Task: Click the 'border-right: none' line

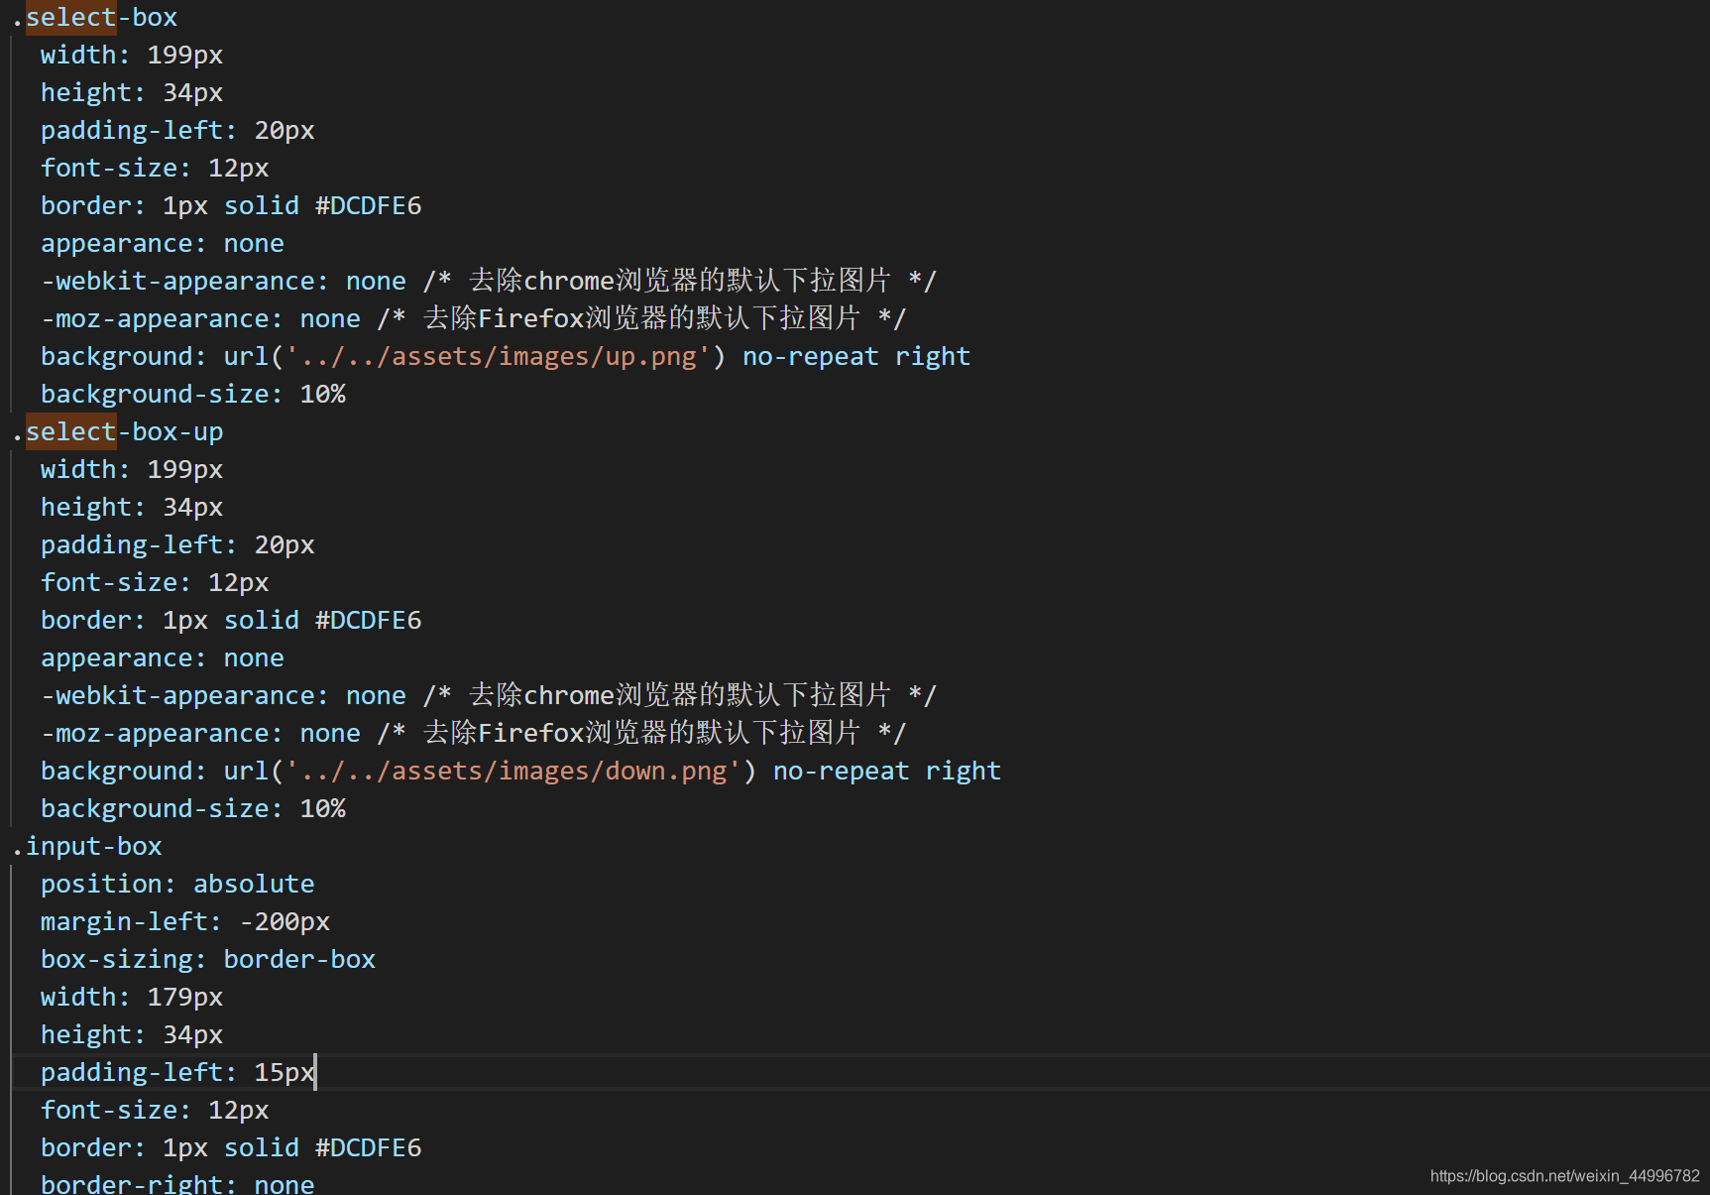Action: point(177,1184)
